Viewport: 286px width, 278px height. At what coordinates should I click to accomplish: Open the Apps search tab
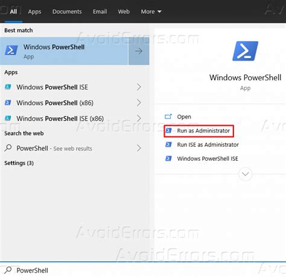click(34, 11)
